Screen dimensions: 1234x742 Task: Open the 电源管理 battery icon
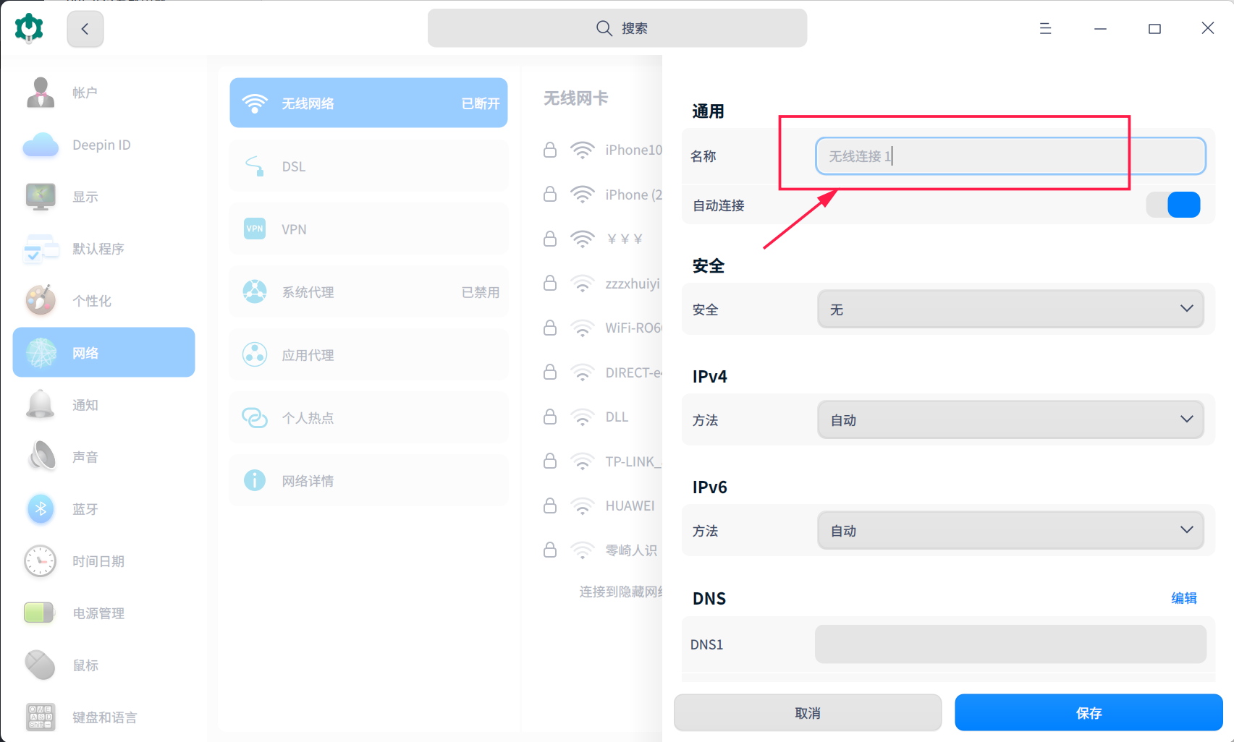40,613
